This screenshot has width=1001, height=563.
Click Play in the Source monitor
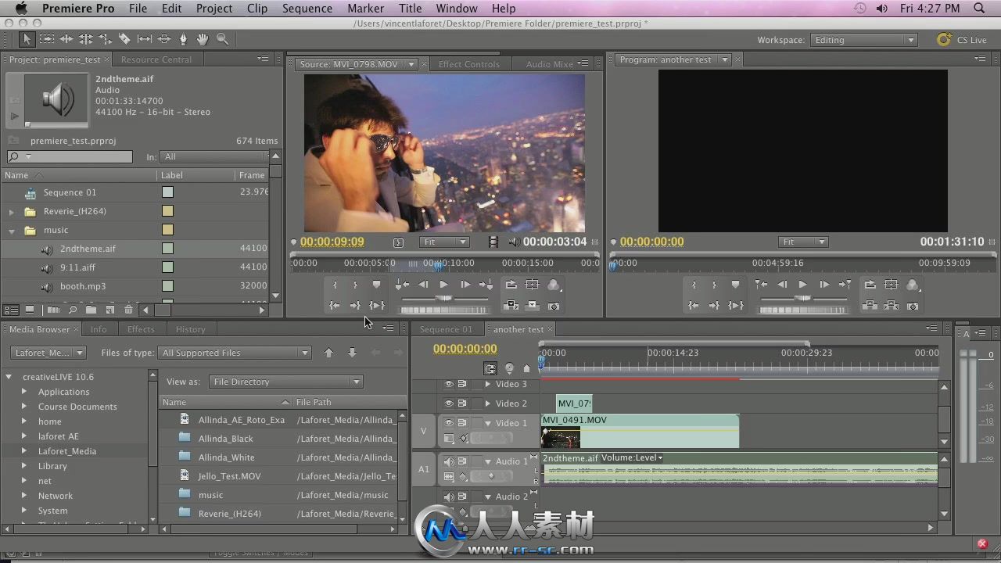point(443,285)
